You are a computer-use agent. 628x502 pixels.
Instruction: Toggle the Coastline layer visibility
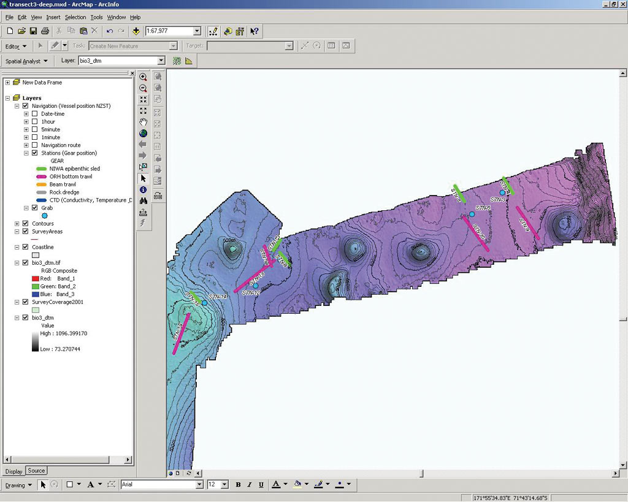pyautogui.click(x=25, y=247)
